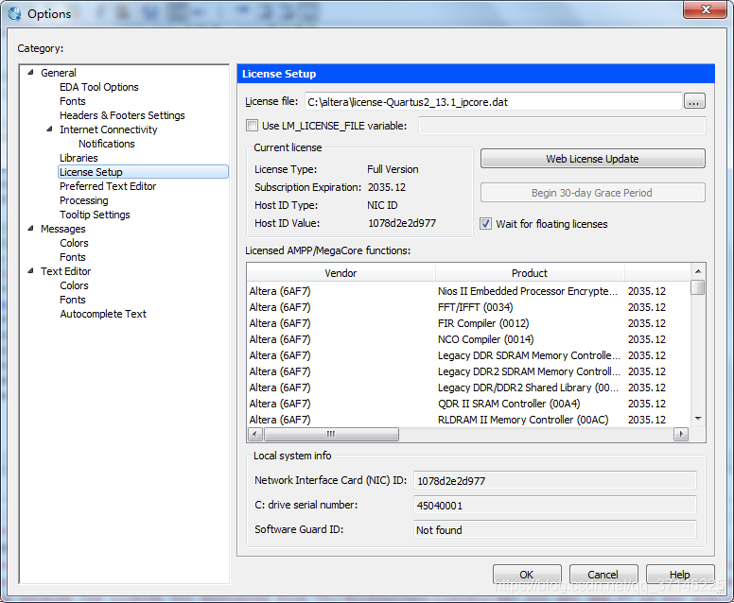
Task: Collapse the Messages category tree node
Action: (x=31, y=229)
